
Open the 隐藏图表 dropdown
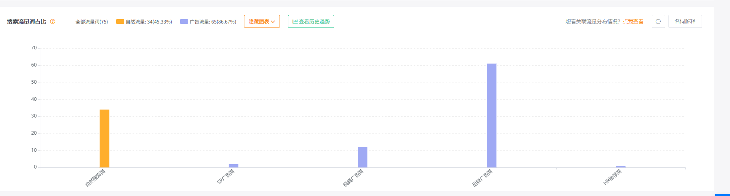(262, 22)
